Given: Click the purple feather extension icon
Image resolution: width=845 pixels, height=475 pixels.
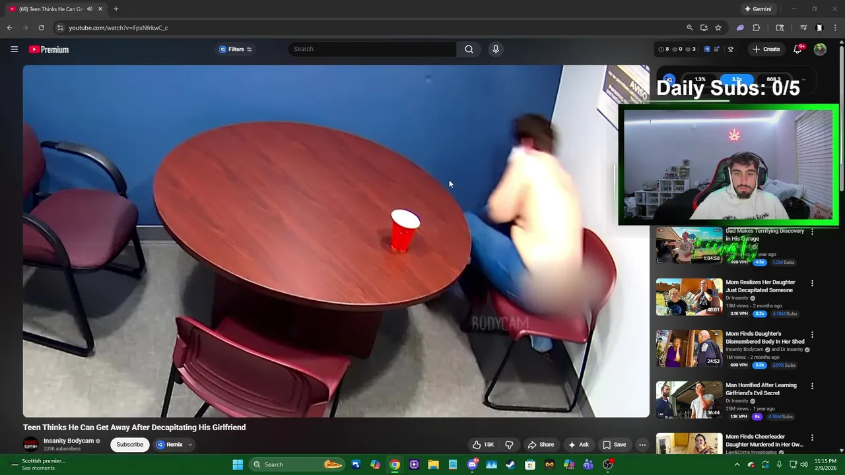Looking at the screenshot, I should coord(741,28).
